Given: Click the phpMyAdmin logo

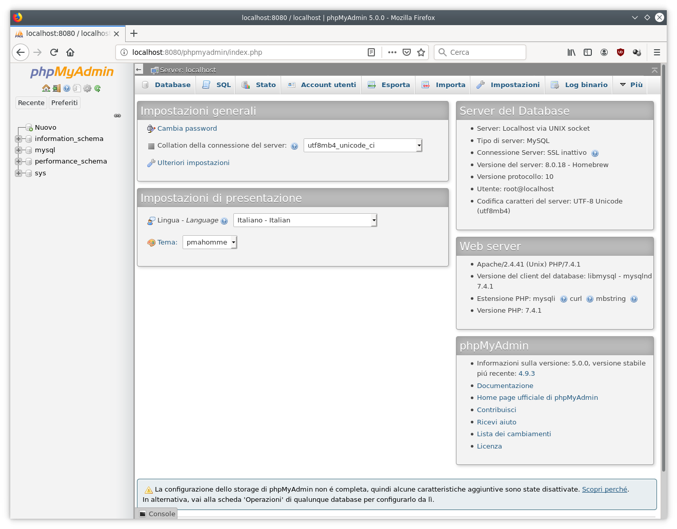Looking at the screenshot, I should (72, 72).
